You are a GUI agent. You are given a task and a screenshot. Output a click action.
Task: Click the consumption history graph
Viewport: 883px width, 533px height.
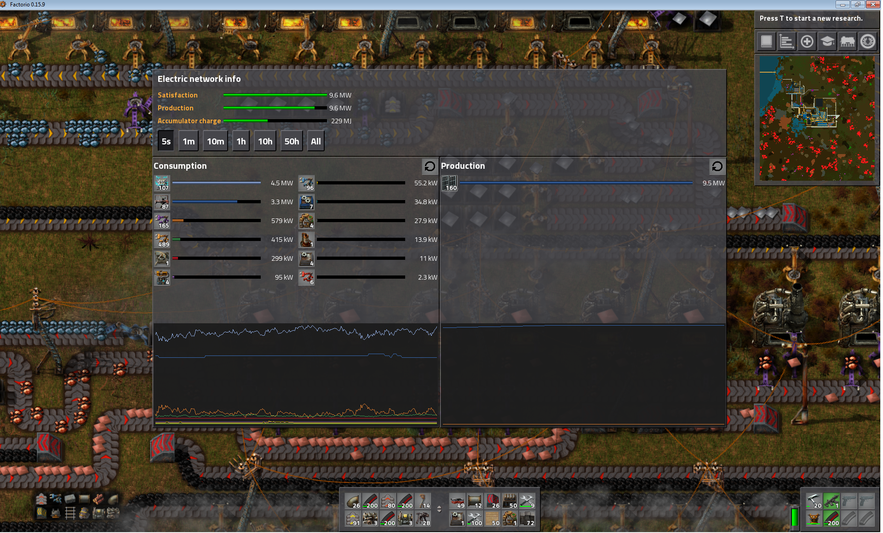(x=296, y=375)
